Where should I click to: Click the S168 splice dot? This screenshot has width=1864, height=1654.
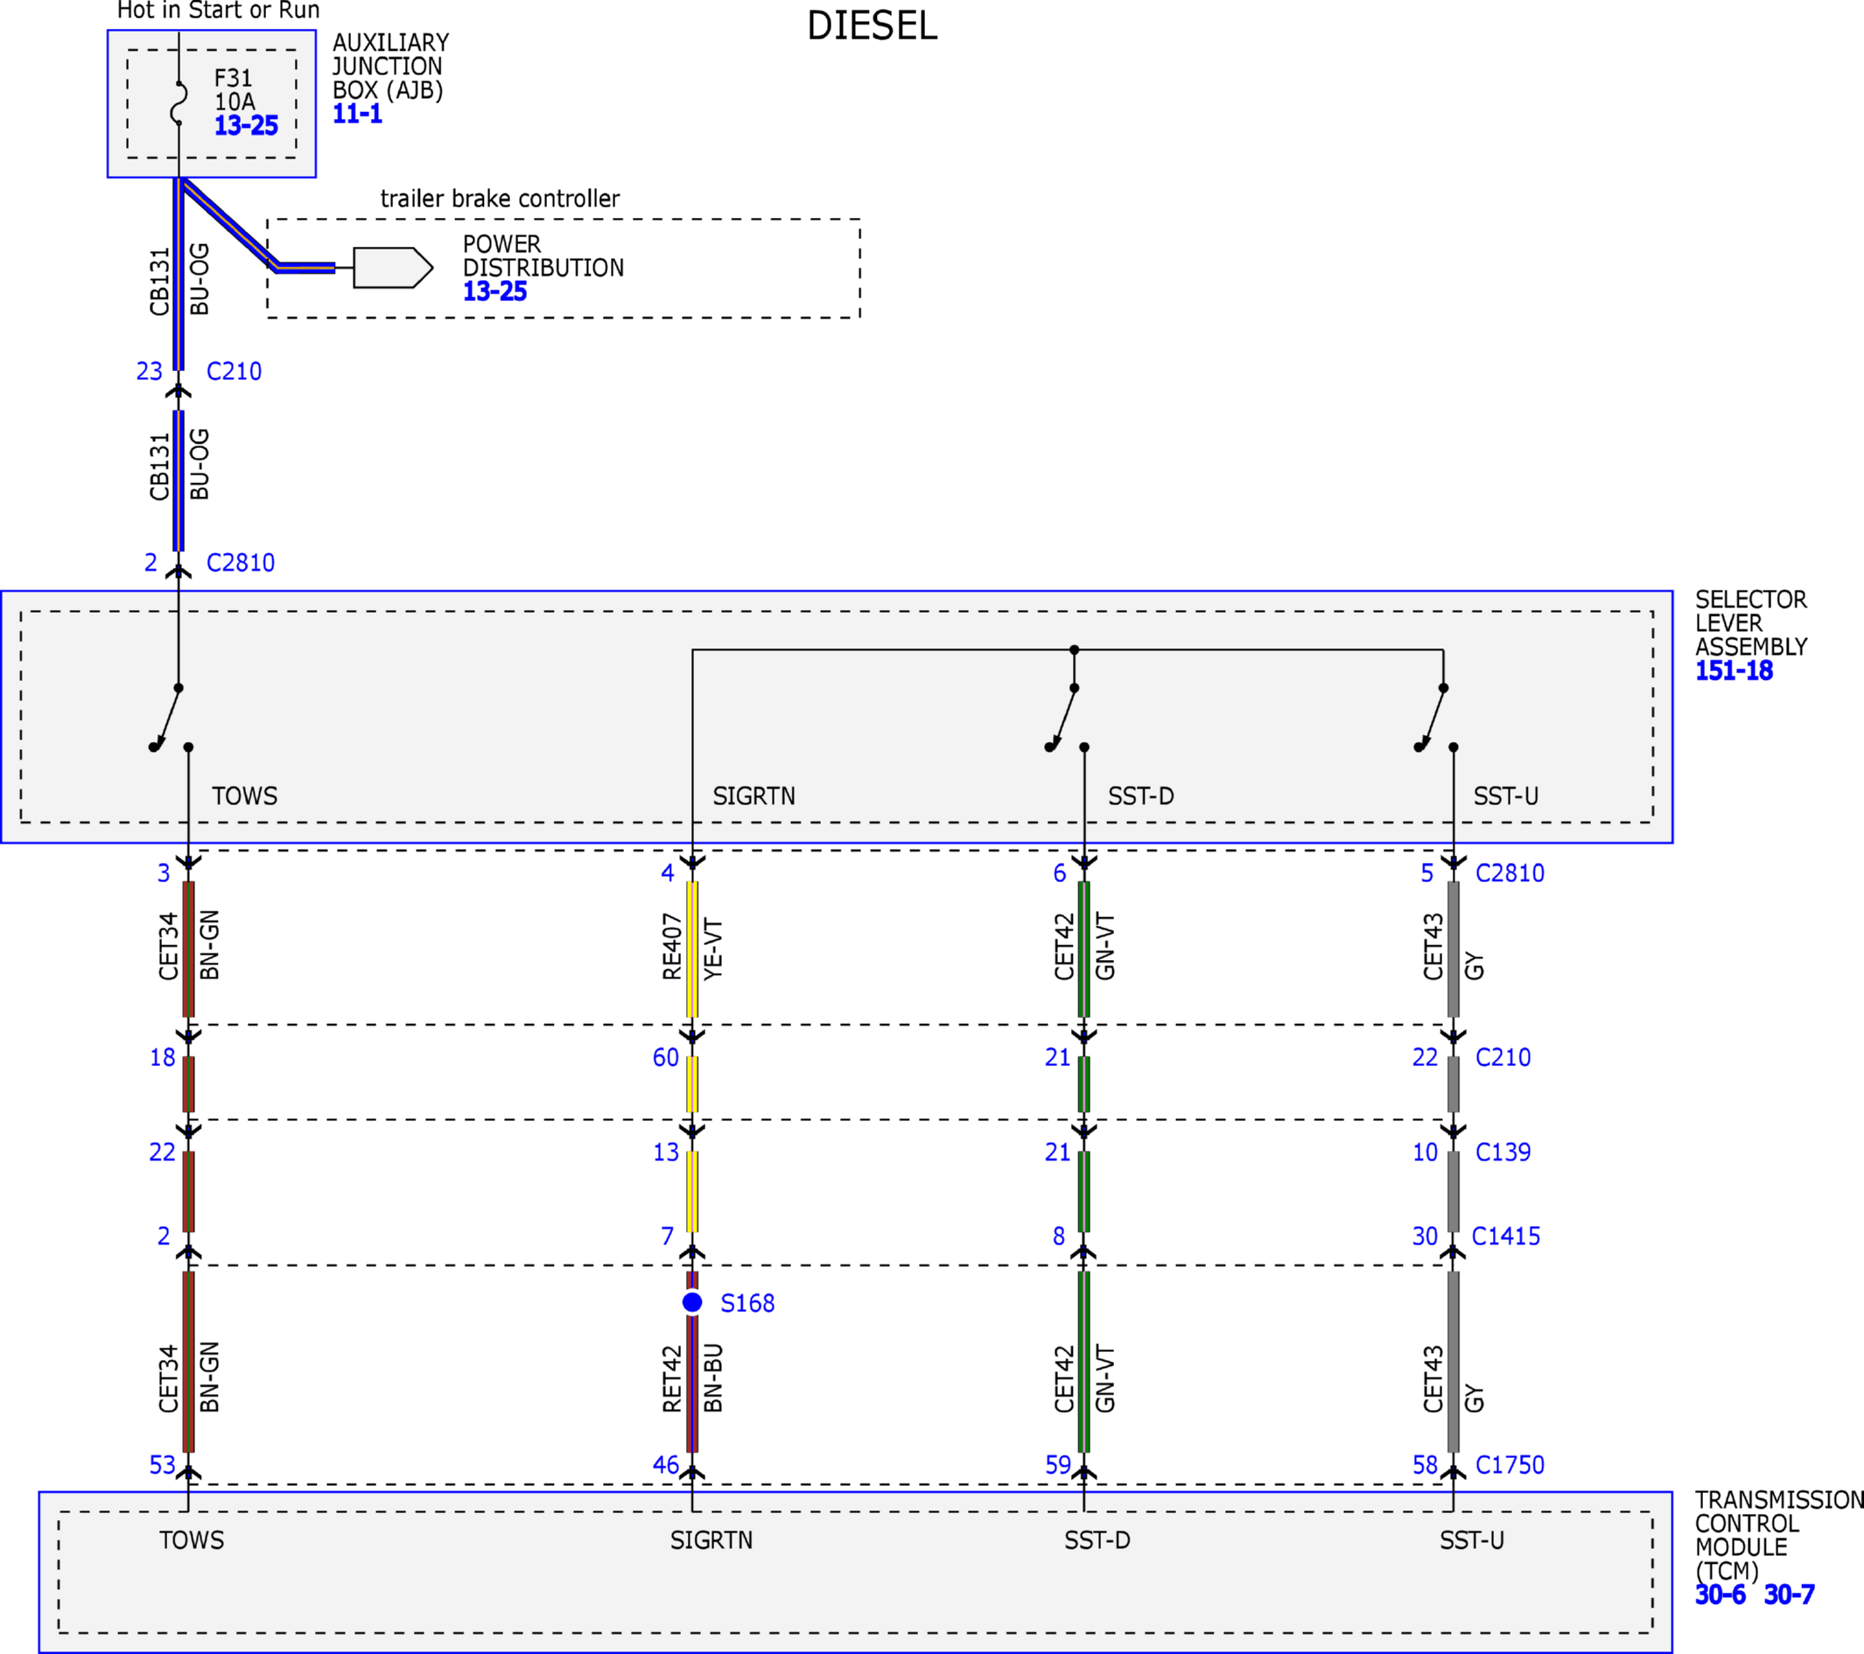click(692, 1303)
